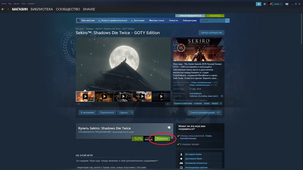Open dropdown arrow next to Скрыть
This screenshot has height=170, width=303.
click(x=132, y=112)
